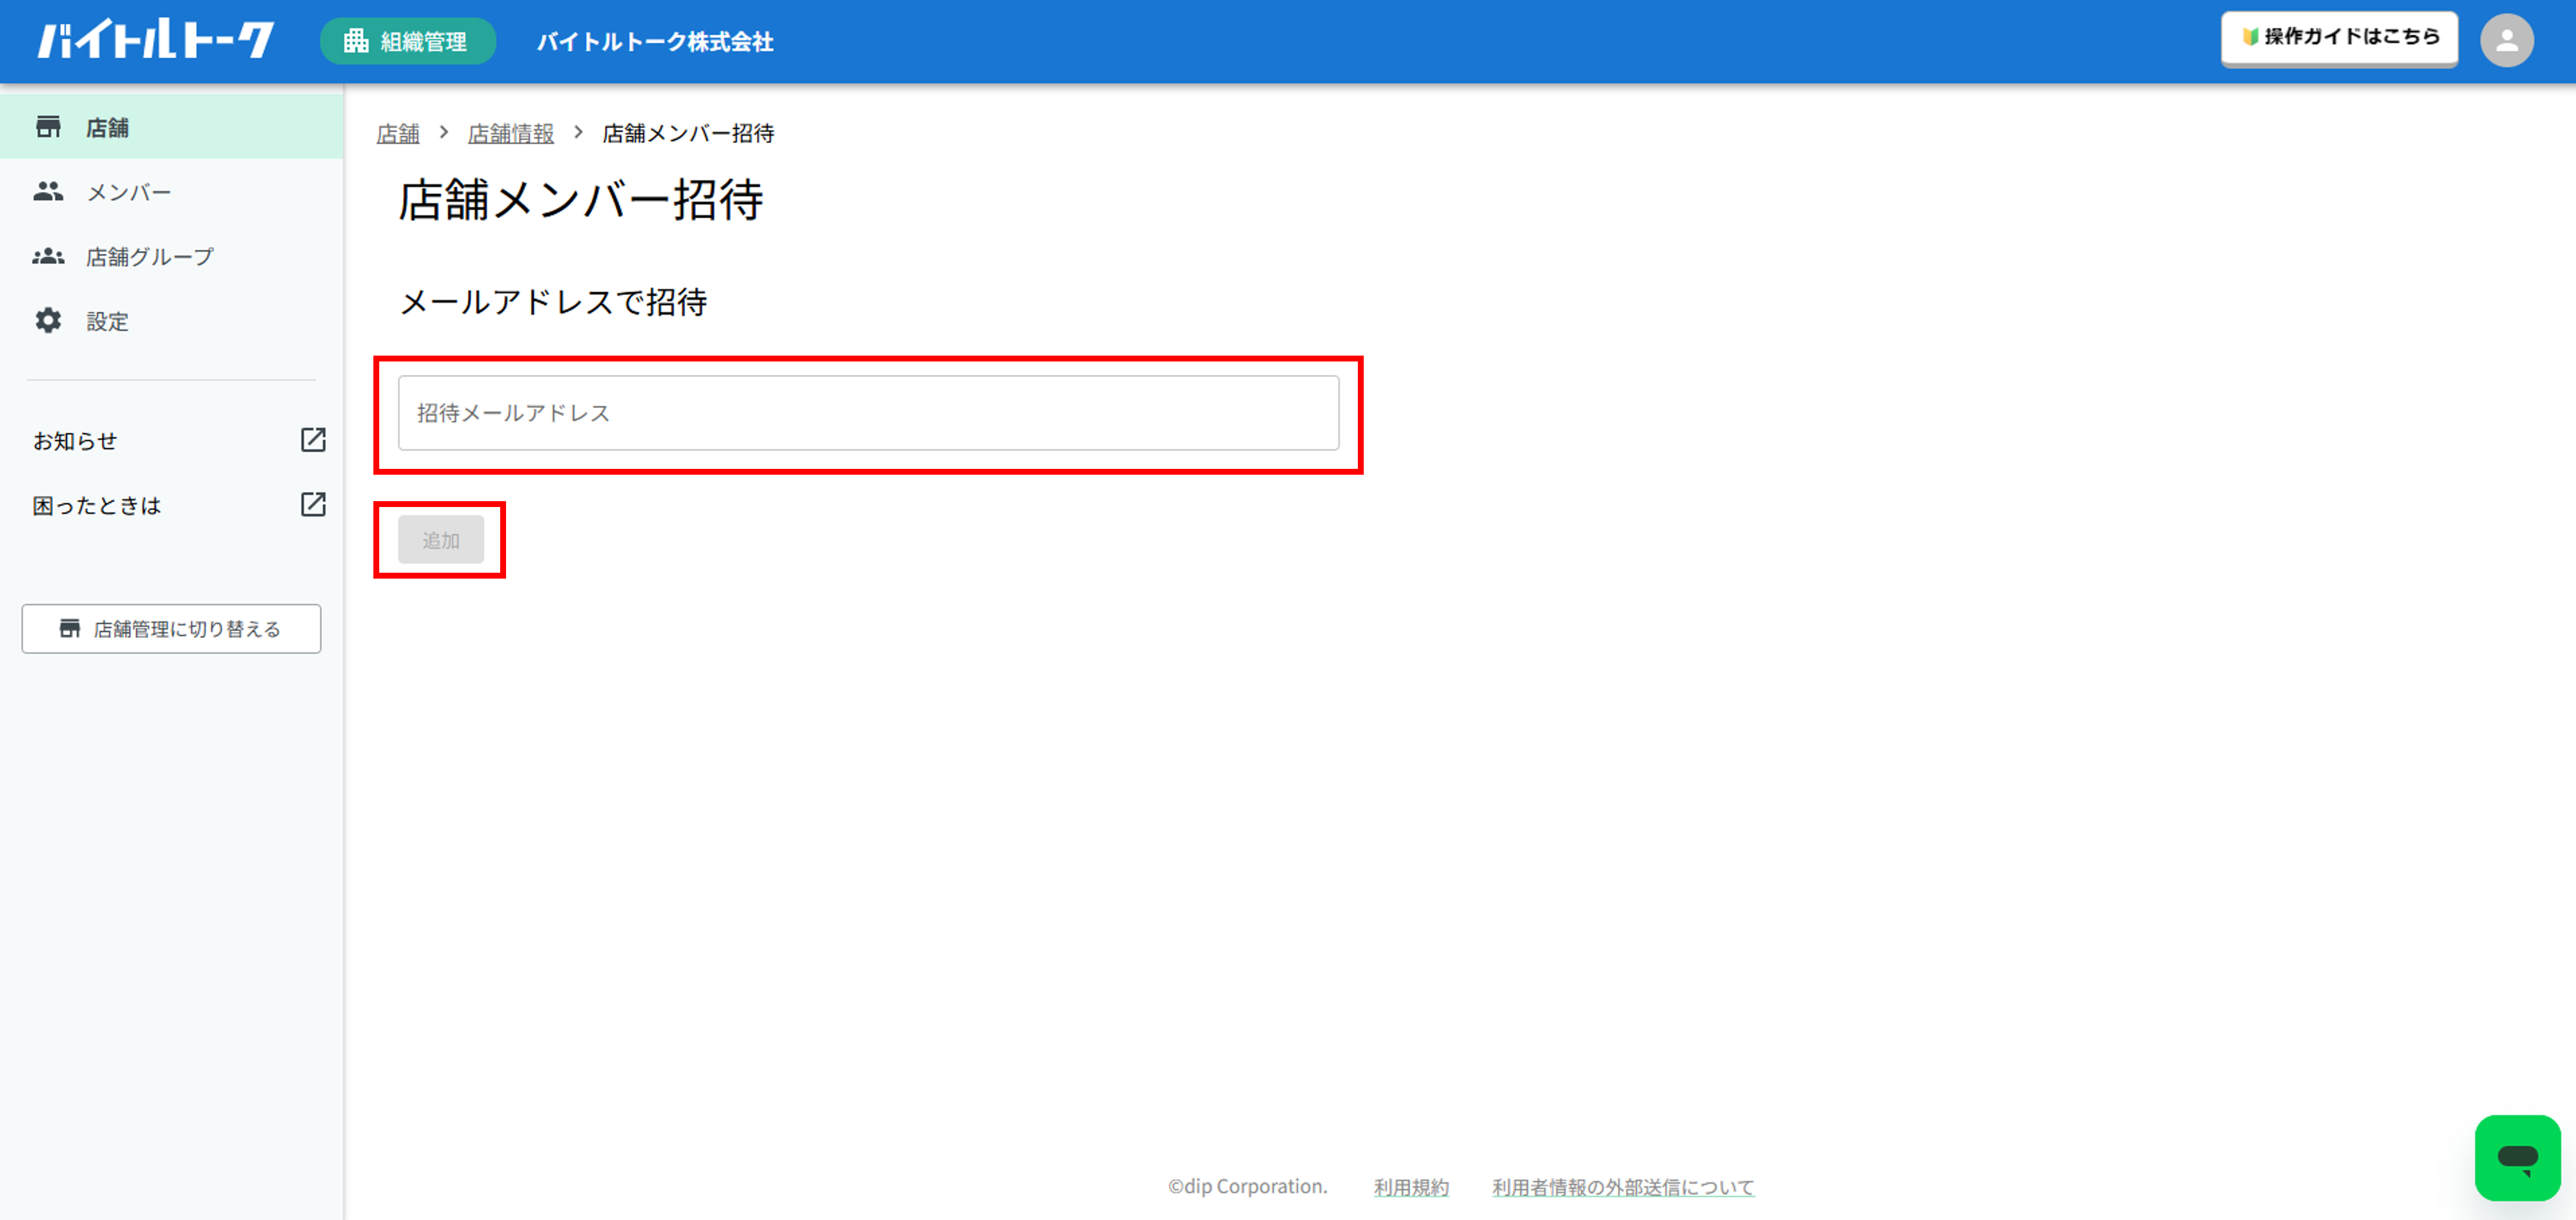Open 利用者情報の外部送信について footer link
The image size is (2576, 1220).
click(x=1623, y=1187)
